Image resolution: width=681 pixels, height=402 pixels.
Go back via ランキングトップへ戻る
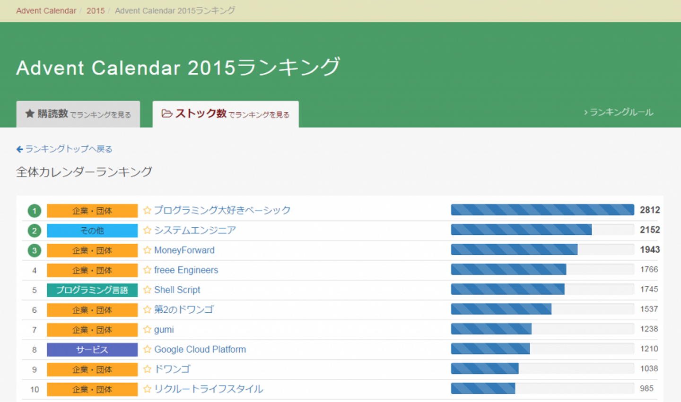pyautogui.click(x=64, y=149)
